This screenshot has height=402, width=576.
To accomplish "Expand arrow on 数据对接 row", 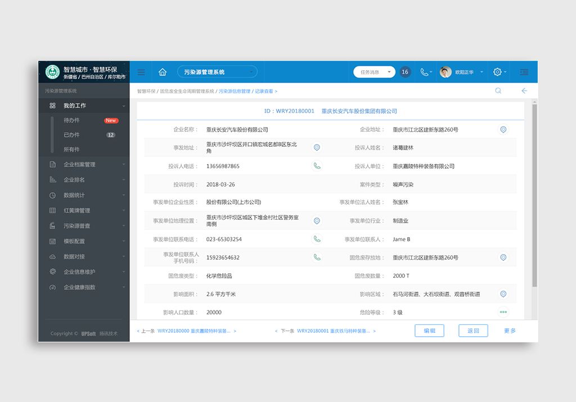I will click(124, 256).
